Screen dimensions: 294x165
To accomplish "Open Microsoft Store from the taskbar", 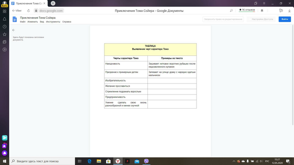I will pyautogui.click(x=108, y=161).
